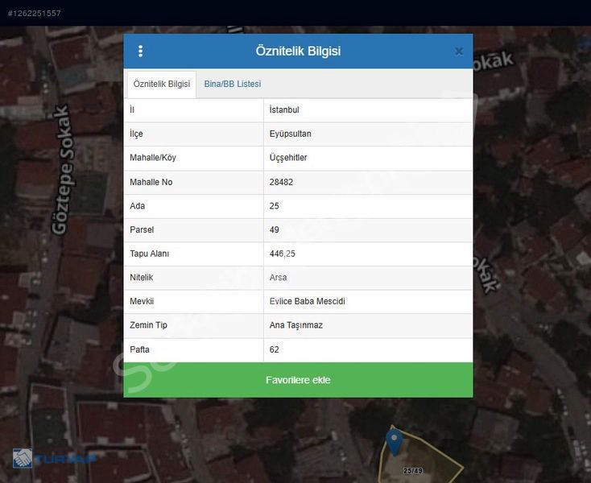This screenshot has width=591, height=483.
Task: Select the Tapu Alanı value 446,25
Action: (x=282, y=254)
